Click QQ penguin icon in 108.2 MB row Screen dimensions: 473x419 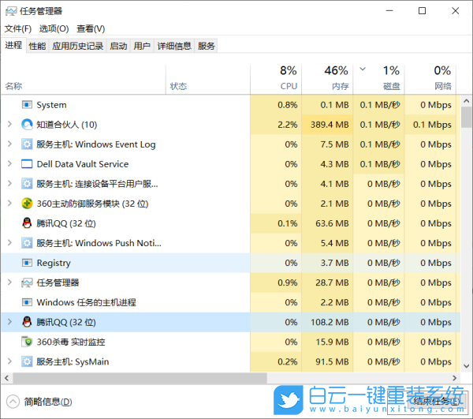[27, 322]
